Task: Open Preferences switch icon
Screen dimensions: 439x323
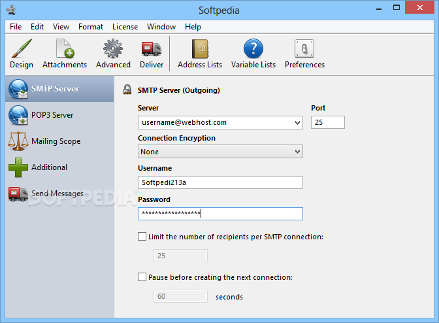Action: click(x=304, y=54)
